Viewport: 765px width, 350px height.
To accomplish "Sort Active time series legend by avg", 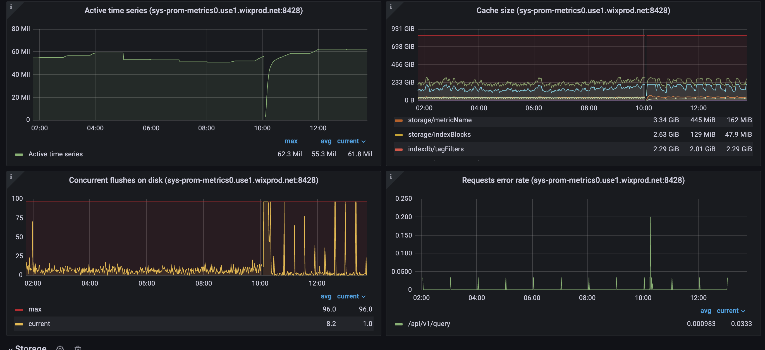I will point(326,141).
